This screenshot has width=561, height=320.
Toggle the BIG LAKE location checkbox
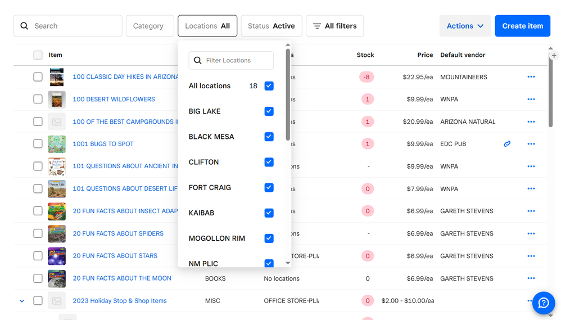[x=269, y=111]
